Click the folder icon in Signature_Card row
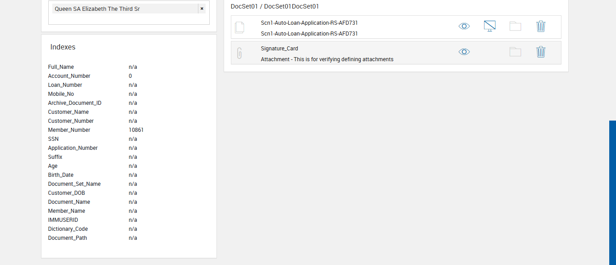 pyautogui.click(x=515, y=52)
